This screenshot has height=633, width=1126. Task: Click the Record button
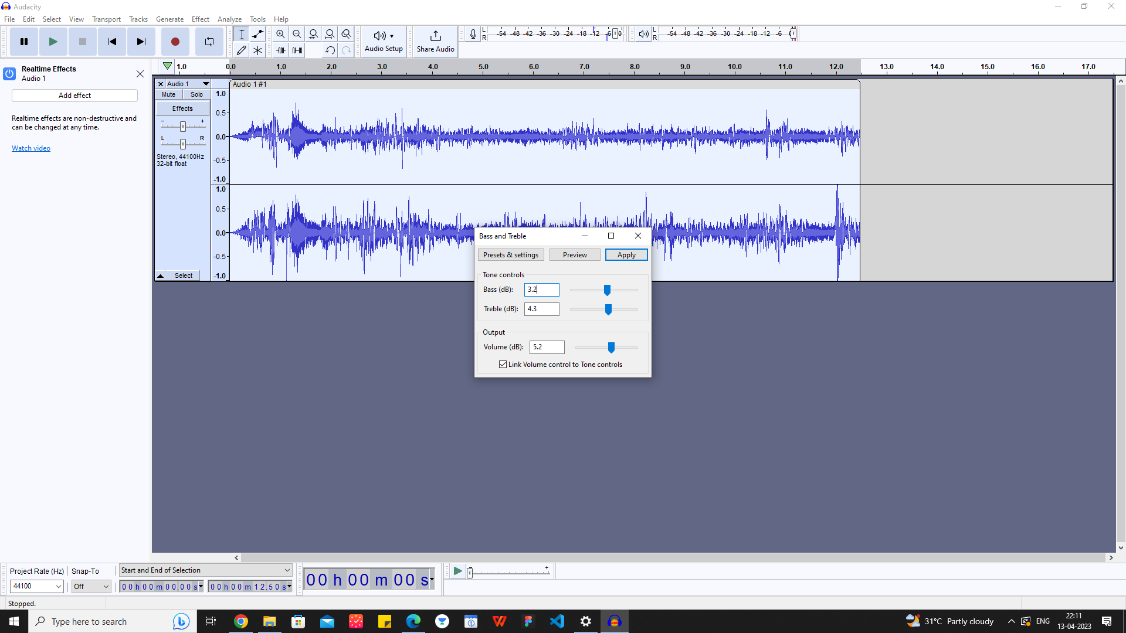point(175,42)
